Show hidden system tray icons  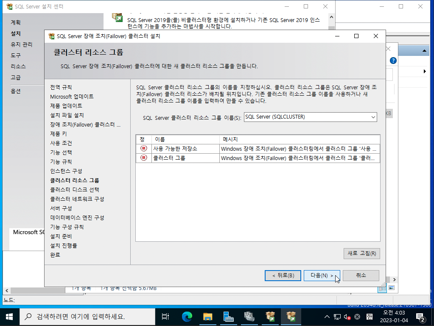coord(327,317)
